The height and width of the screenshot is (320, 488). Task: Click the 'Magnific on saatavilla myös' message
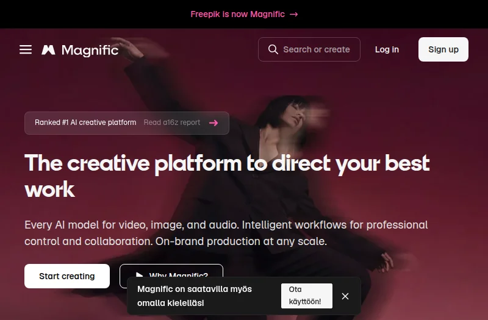tap(195, 296)
